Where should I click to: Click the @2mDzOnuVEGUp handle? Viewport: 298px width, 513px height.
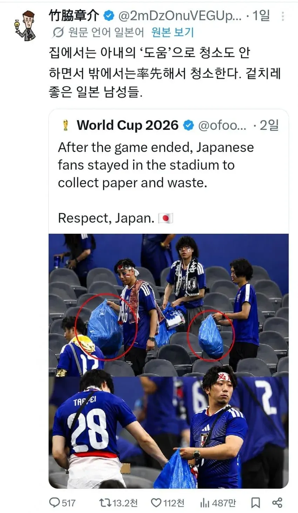(180, 16)
